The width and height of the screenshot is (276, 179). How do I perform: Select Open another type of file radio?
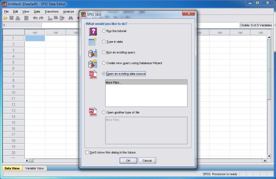coord(103,112)
